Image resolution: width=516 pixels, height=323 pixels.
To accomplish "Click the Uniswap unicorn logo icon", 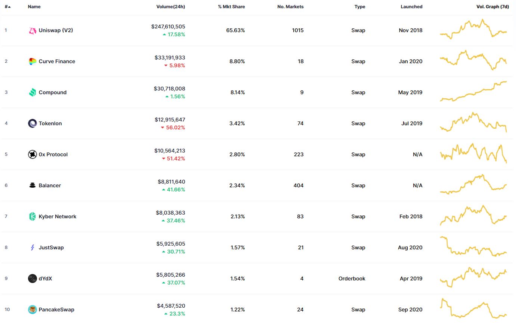I will tap(33, 31).
